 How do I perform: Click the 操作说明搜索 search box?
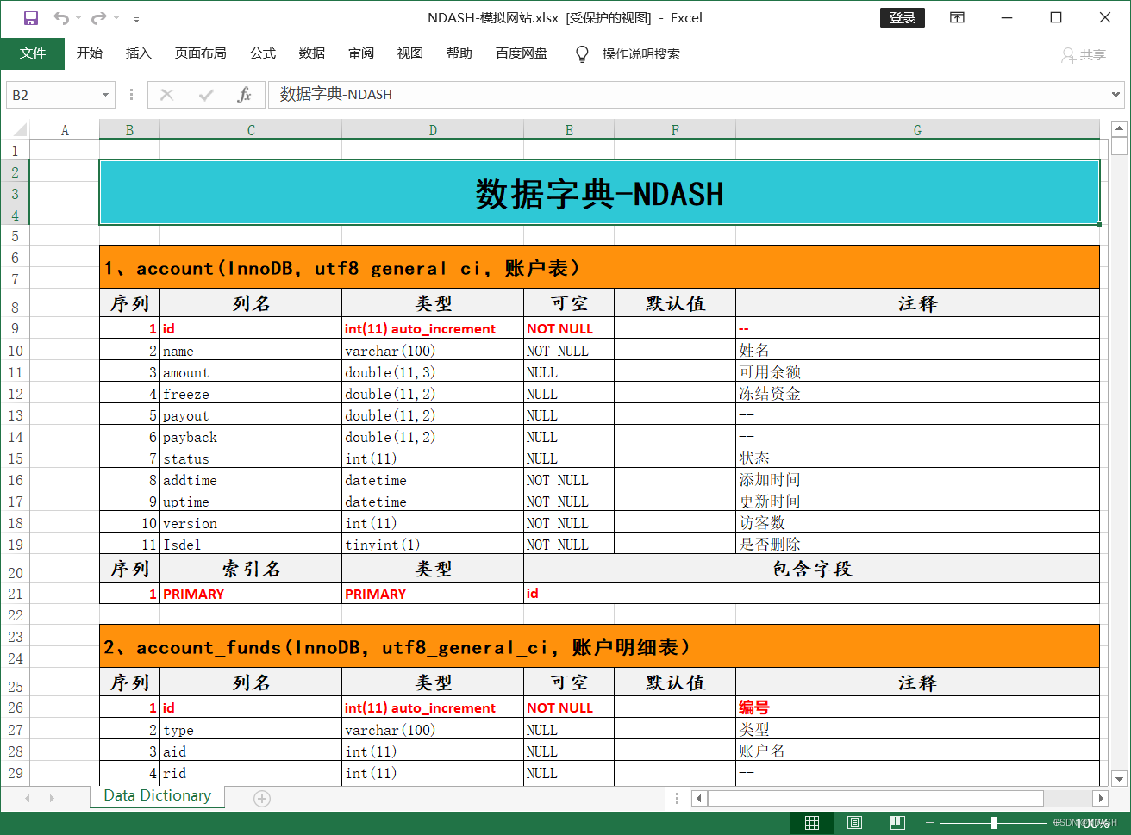coord(641,54)
